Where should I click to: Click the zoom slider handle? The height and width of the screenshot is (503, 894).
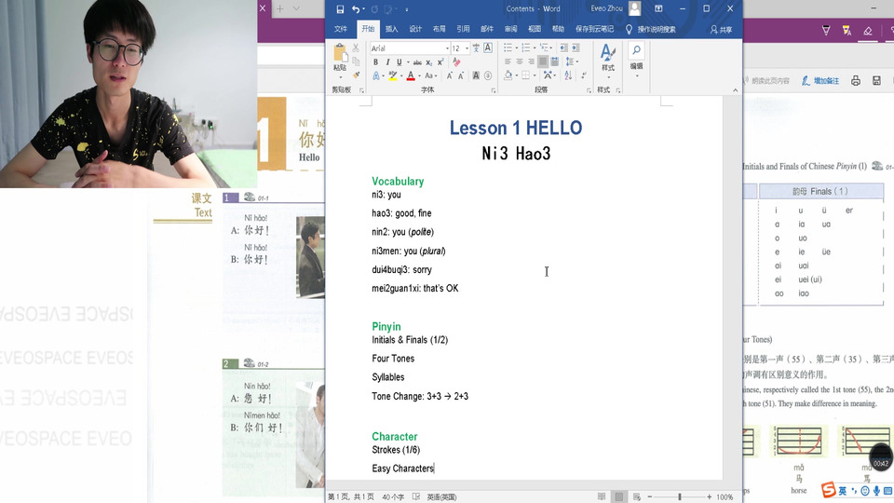click(x=680, y=496)
